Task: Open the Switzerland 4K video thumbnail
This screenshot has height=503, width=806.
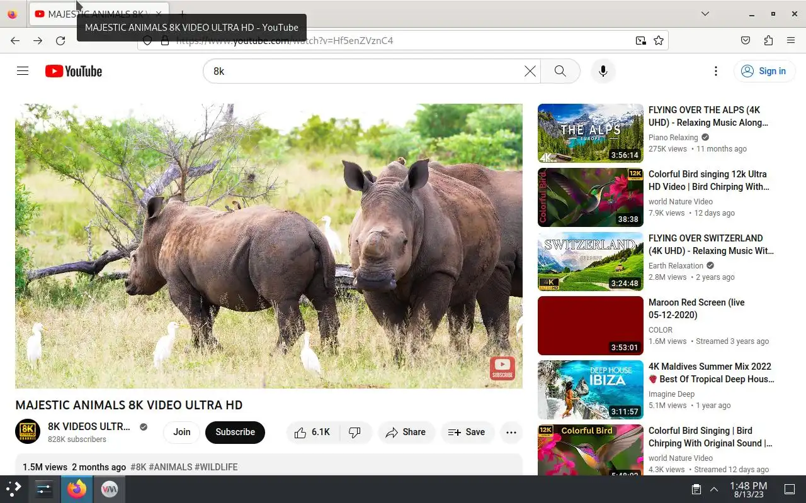Action: [591, 262]
